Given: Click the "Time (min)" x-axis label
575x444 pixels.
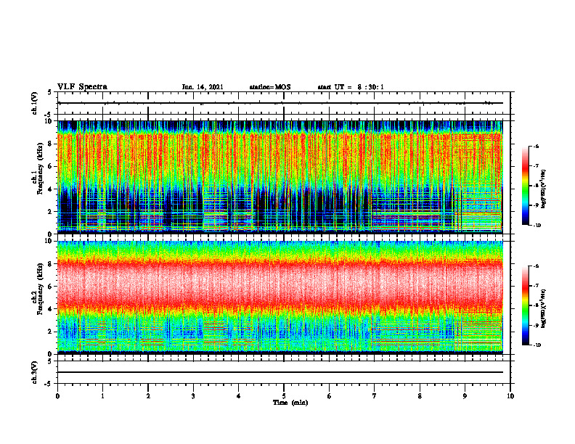Looking at the screenshot, I should point(290,403).
